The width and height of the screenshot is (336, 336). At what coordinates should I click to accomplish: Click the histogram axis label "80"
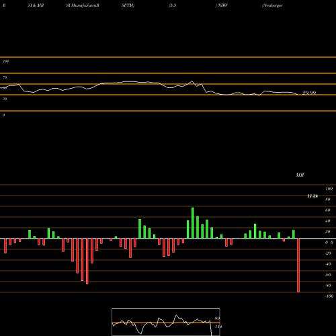pyautogui.click(x=328, y=200)
